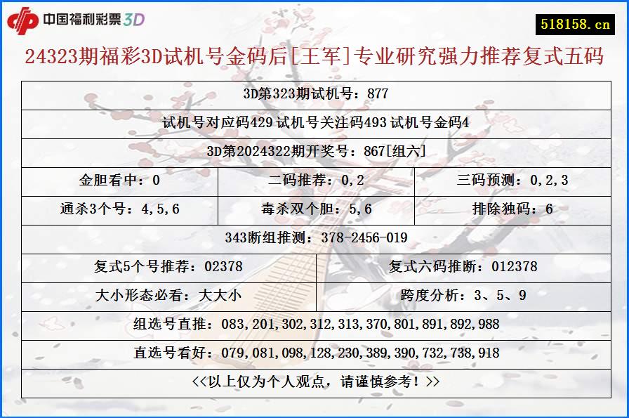
Task: Select the 343断组推测 result cell
Action: pyautogui.click(x=314, y=236)
